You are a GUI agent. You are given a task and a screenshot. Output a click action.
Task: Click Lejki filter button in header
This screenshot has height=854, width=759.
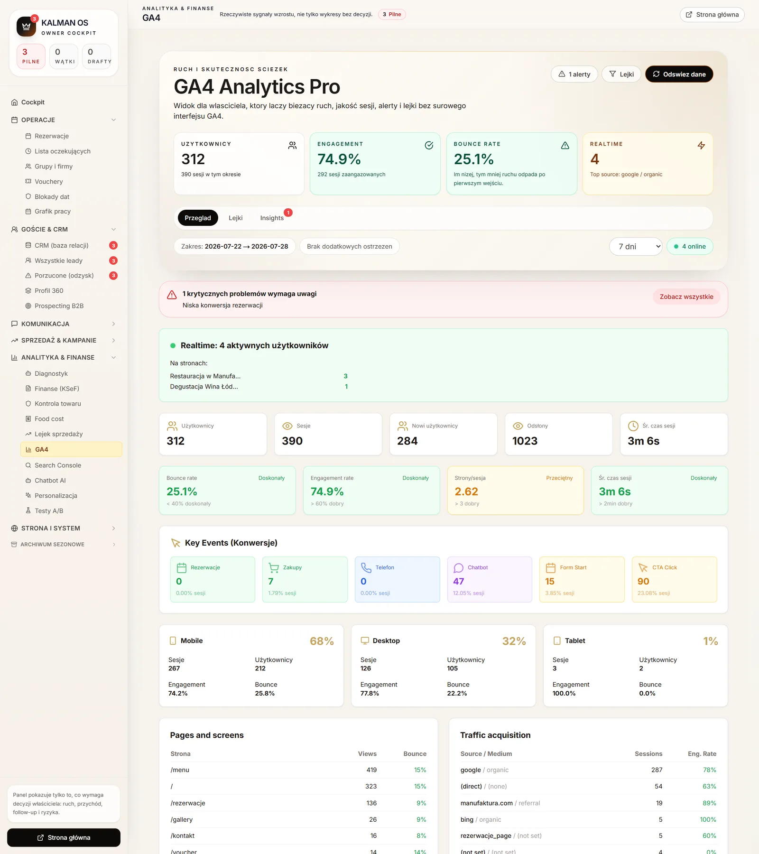tap(621, 74)
